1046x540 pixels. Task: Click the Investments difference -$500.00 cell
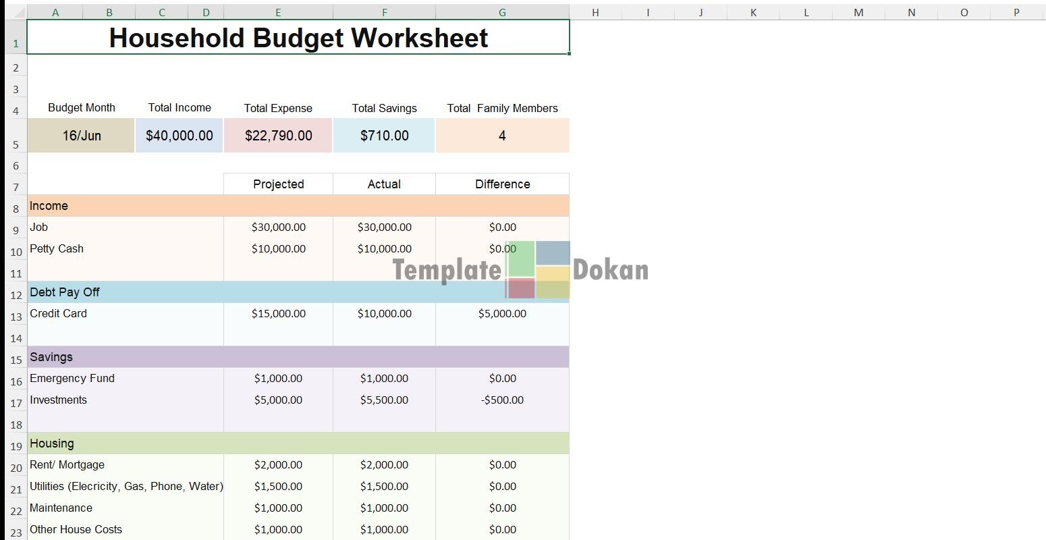coord(502,400)
